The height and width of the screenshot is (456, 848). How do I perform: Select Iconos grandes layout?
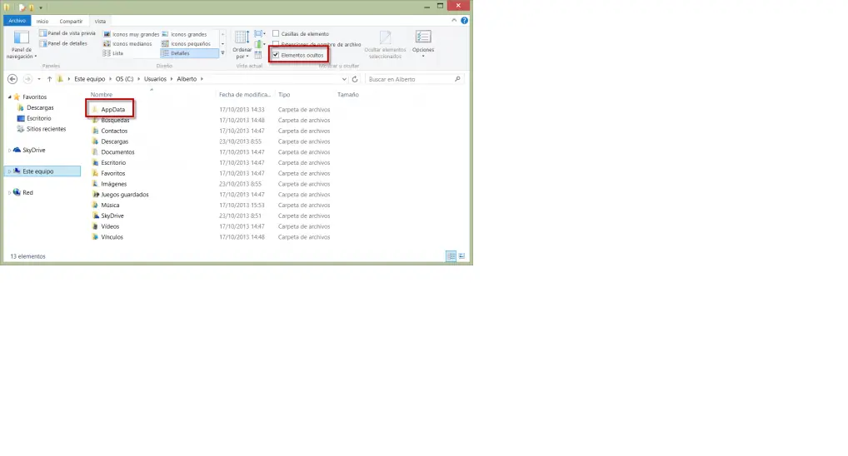pos(184,35)
